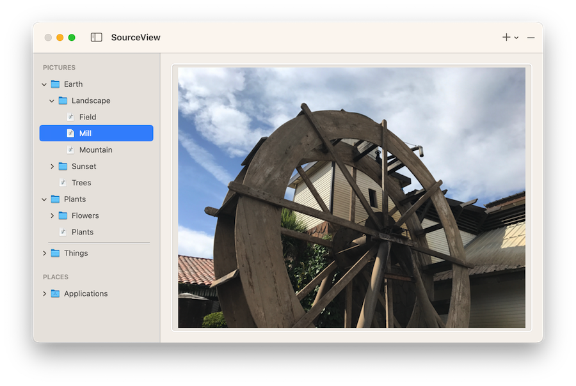Click the Mill file icon
Screen dimensions: 576x386
[70, 134]
